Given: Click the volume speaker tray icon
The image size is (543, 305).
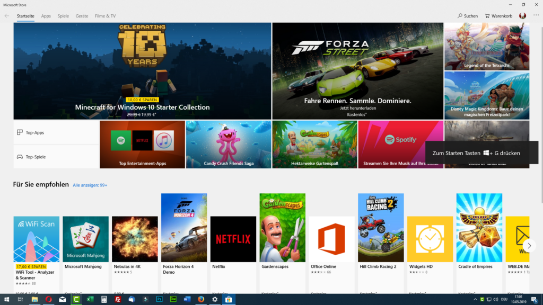Looking at the screenshot, I should coord(496,300).
